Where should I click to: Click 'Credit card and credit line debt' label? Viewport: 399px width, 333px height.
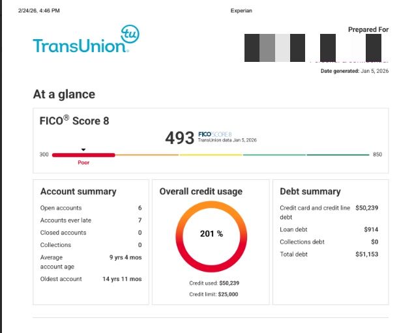click(x=315, y=212)
